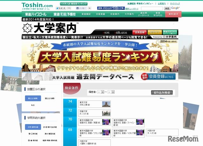Click the 東京大学 building thumbnail

[x=106, y=104]
